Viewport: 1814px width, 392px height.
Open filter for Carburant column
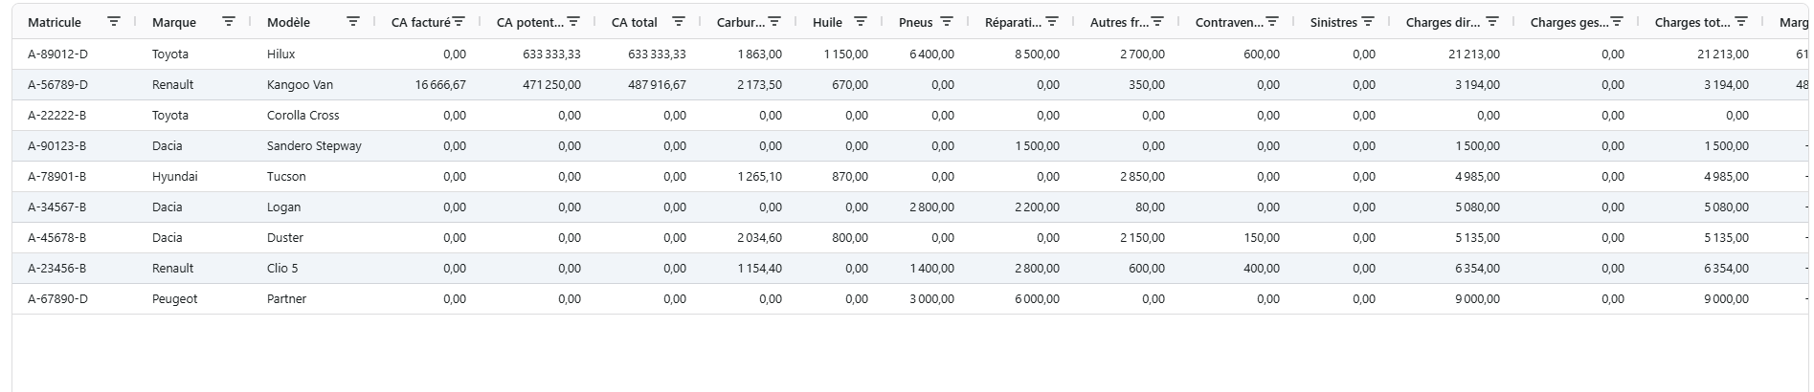774,22
